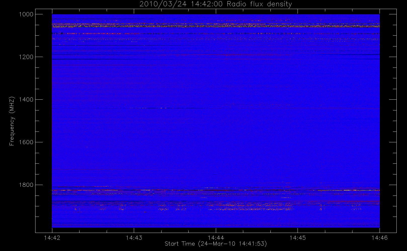
Task: Click the 14:46 time tick label
Action: point(380,238)
